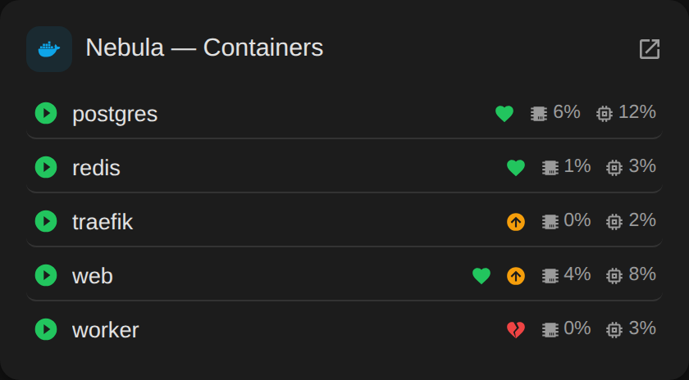Open Nebula containers in external link
The height and width of the screenshot is (380, 689).
point(650,48)
